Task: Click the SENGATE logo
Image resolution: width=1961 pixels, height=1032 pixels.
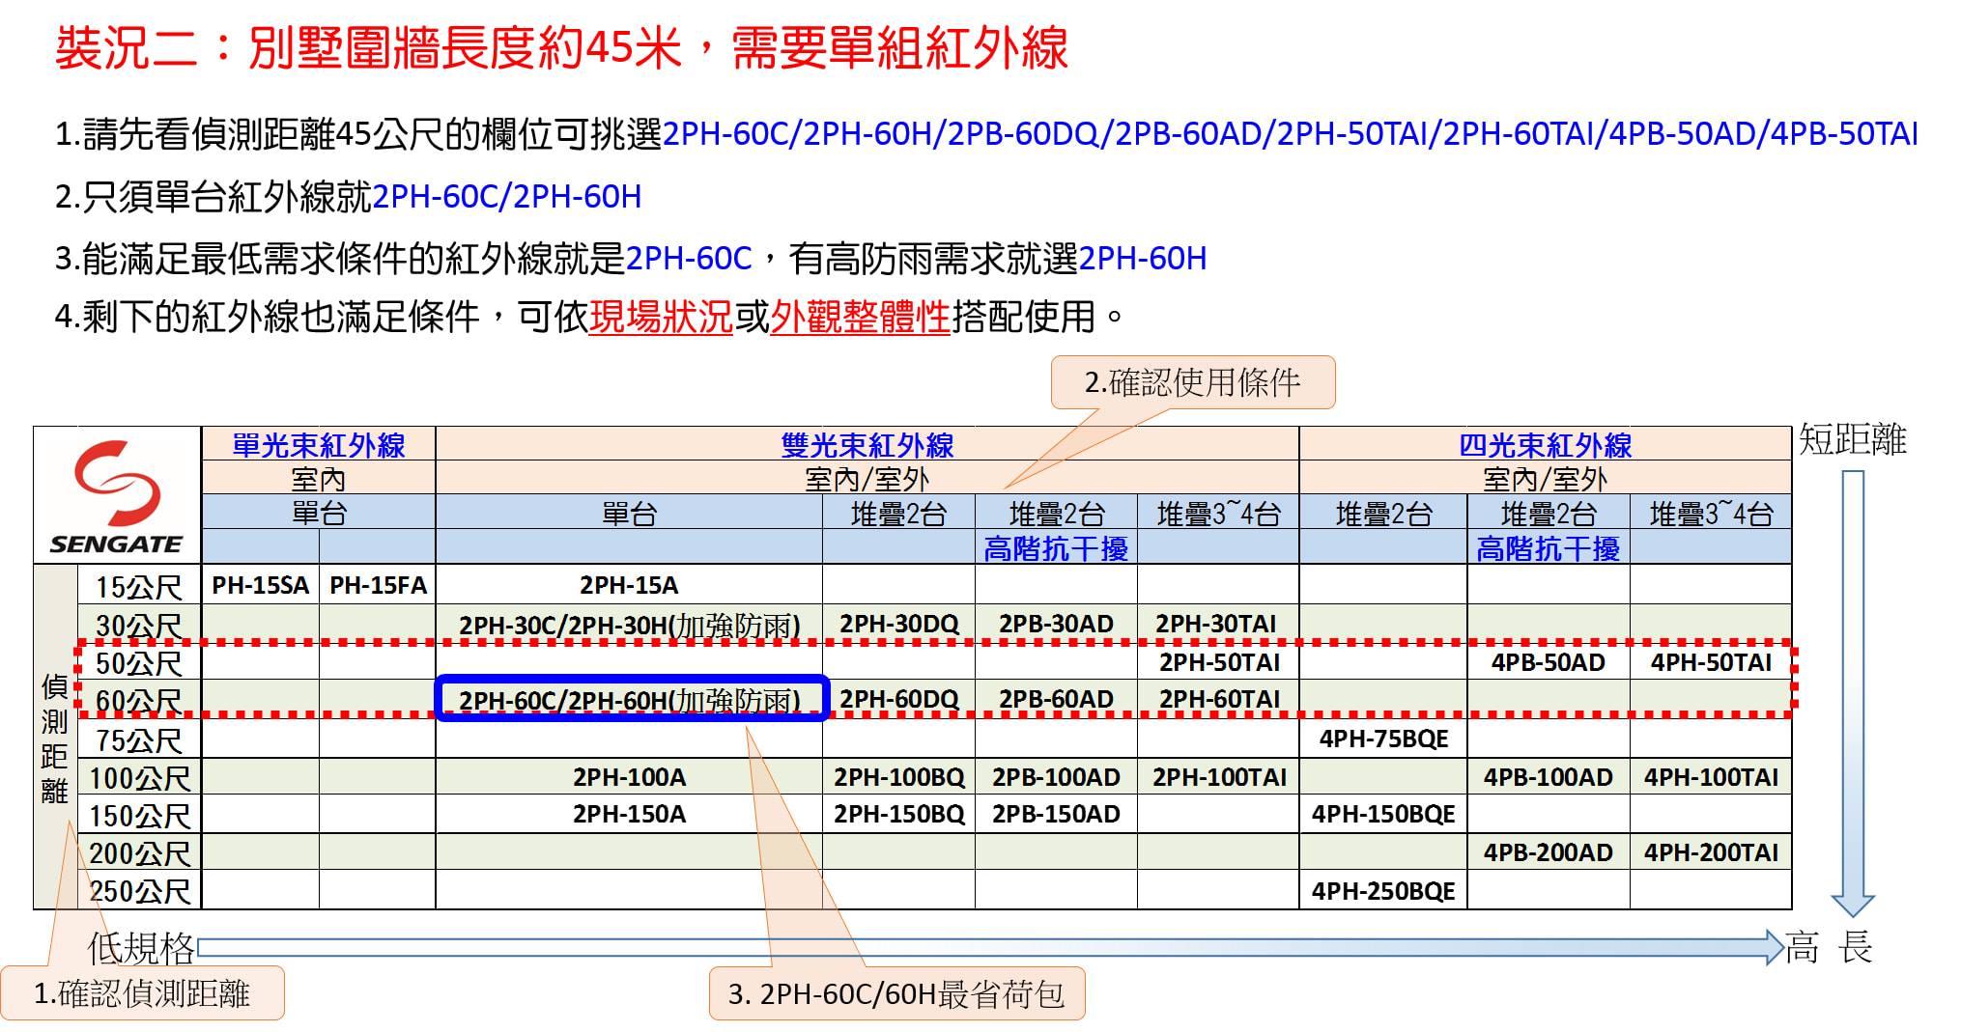Action: click(x=117, y=497)
